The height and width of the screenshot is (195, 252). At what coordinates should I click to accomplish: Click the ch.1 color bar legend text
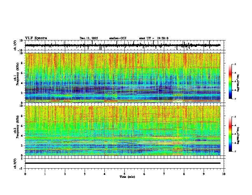click(238, 83)
